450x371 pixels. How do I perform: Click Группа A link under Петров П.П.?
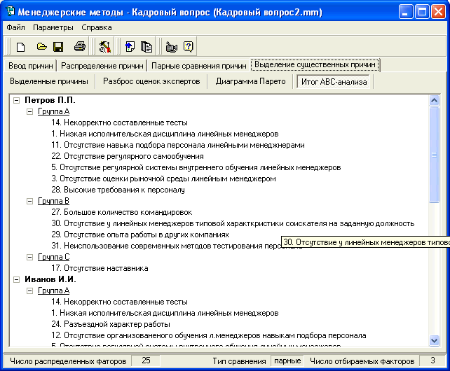coord(54,111)
